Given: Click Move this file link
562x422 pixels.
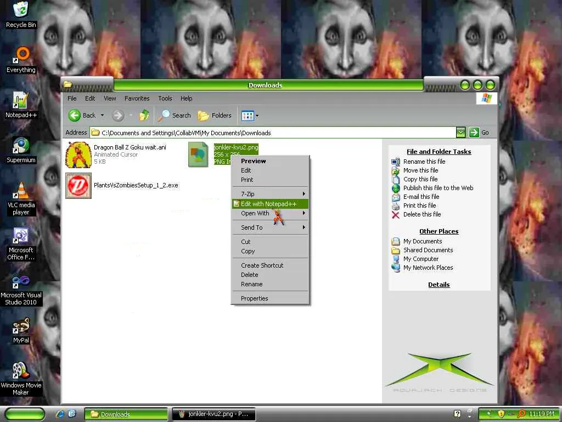Looking at the screenshot, I should click(420, 170).
